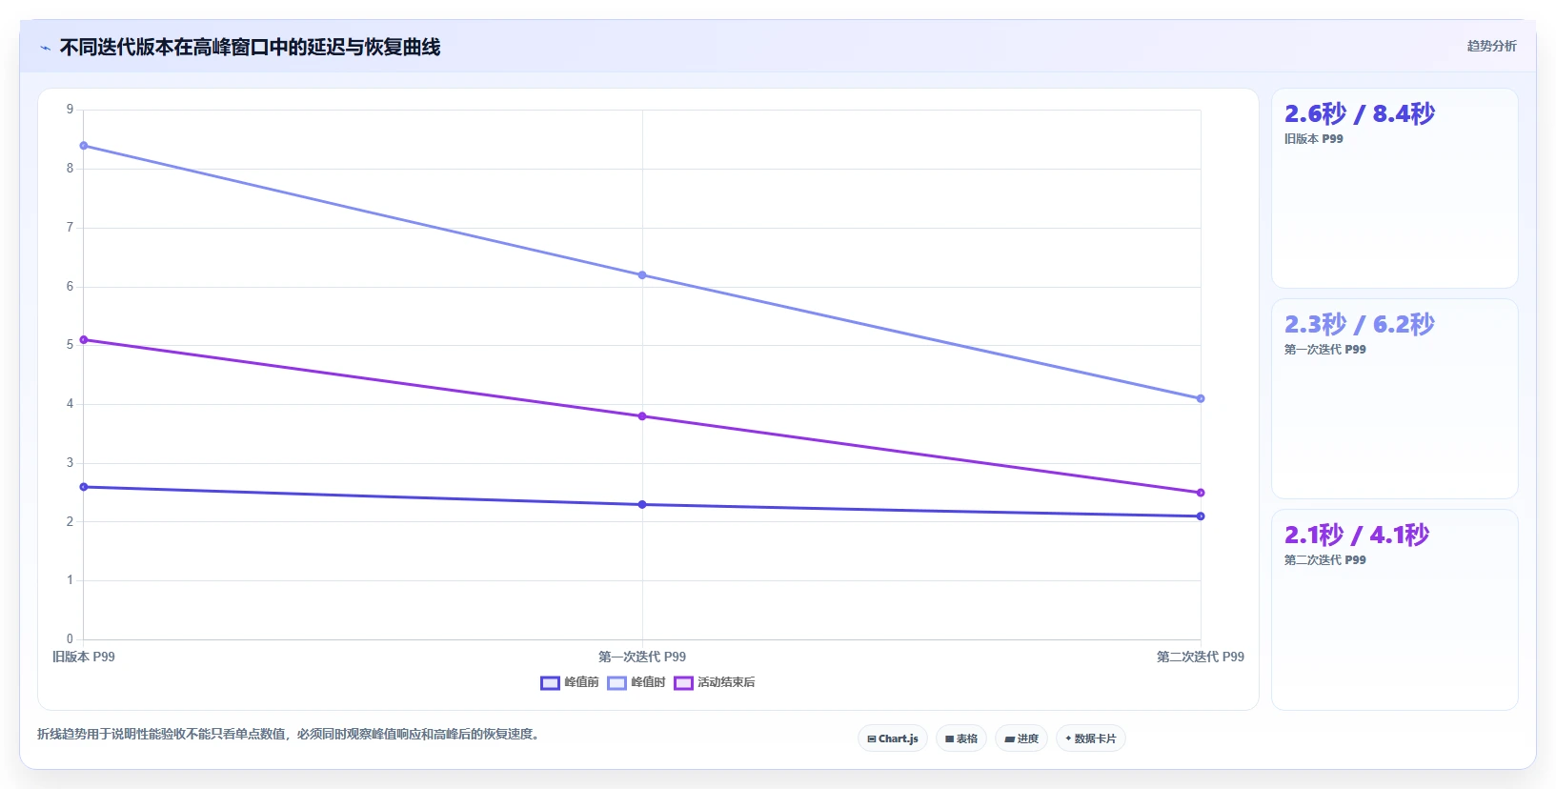
Task: Click the 峰值时 data point at 第二次迭代 P99
Action: (1201, 398)
